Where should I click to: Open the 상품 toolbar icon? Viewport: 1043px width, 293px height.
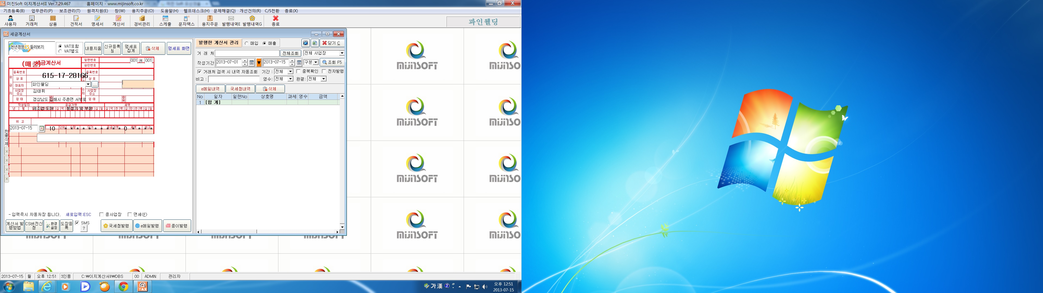(x=53, y=21)
